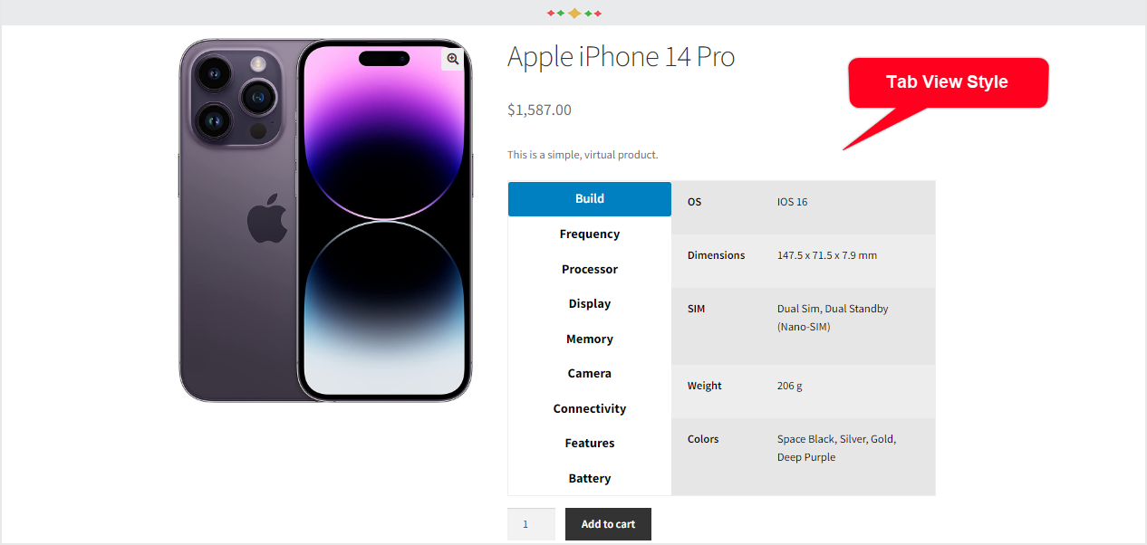Open the Battery tab
This screenshot has height=545, width=1147.
tap(590, 478)
